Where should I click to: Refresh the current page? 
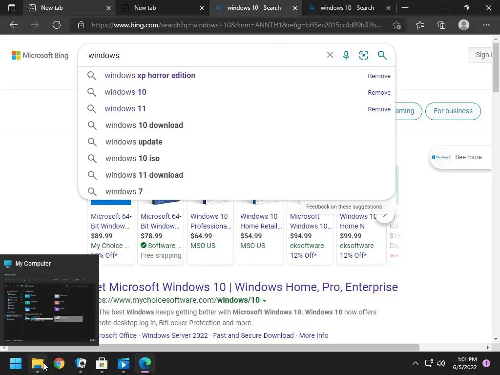[x=57, y=25]
